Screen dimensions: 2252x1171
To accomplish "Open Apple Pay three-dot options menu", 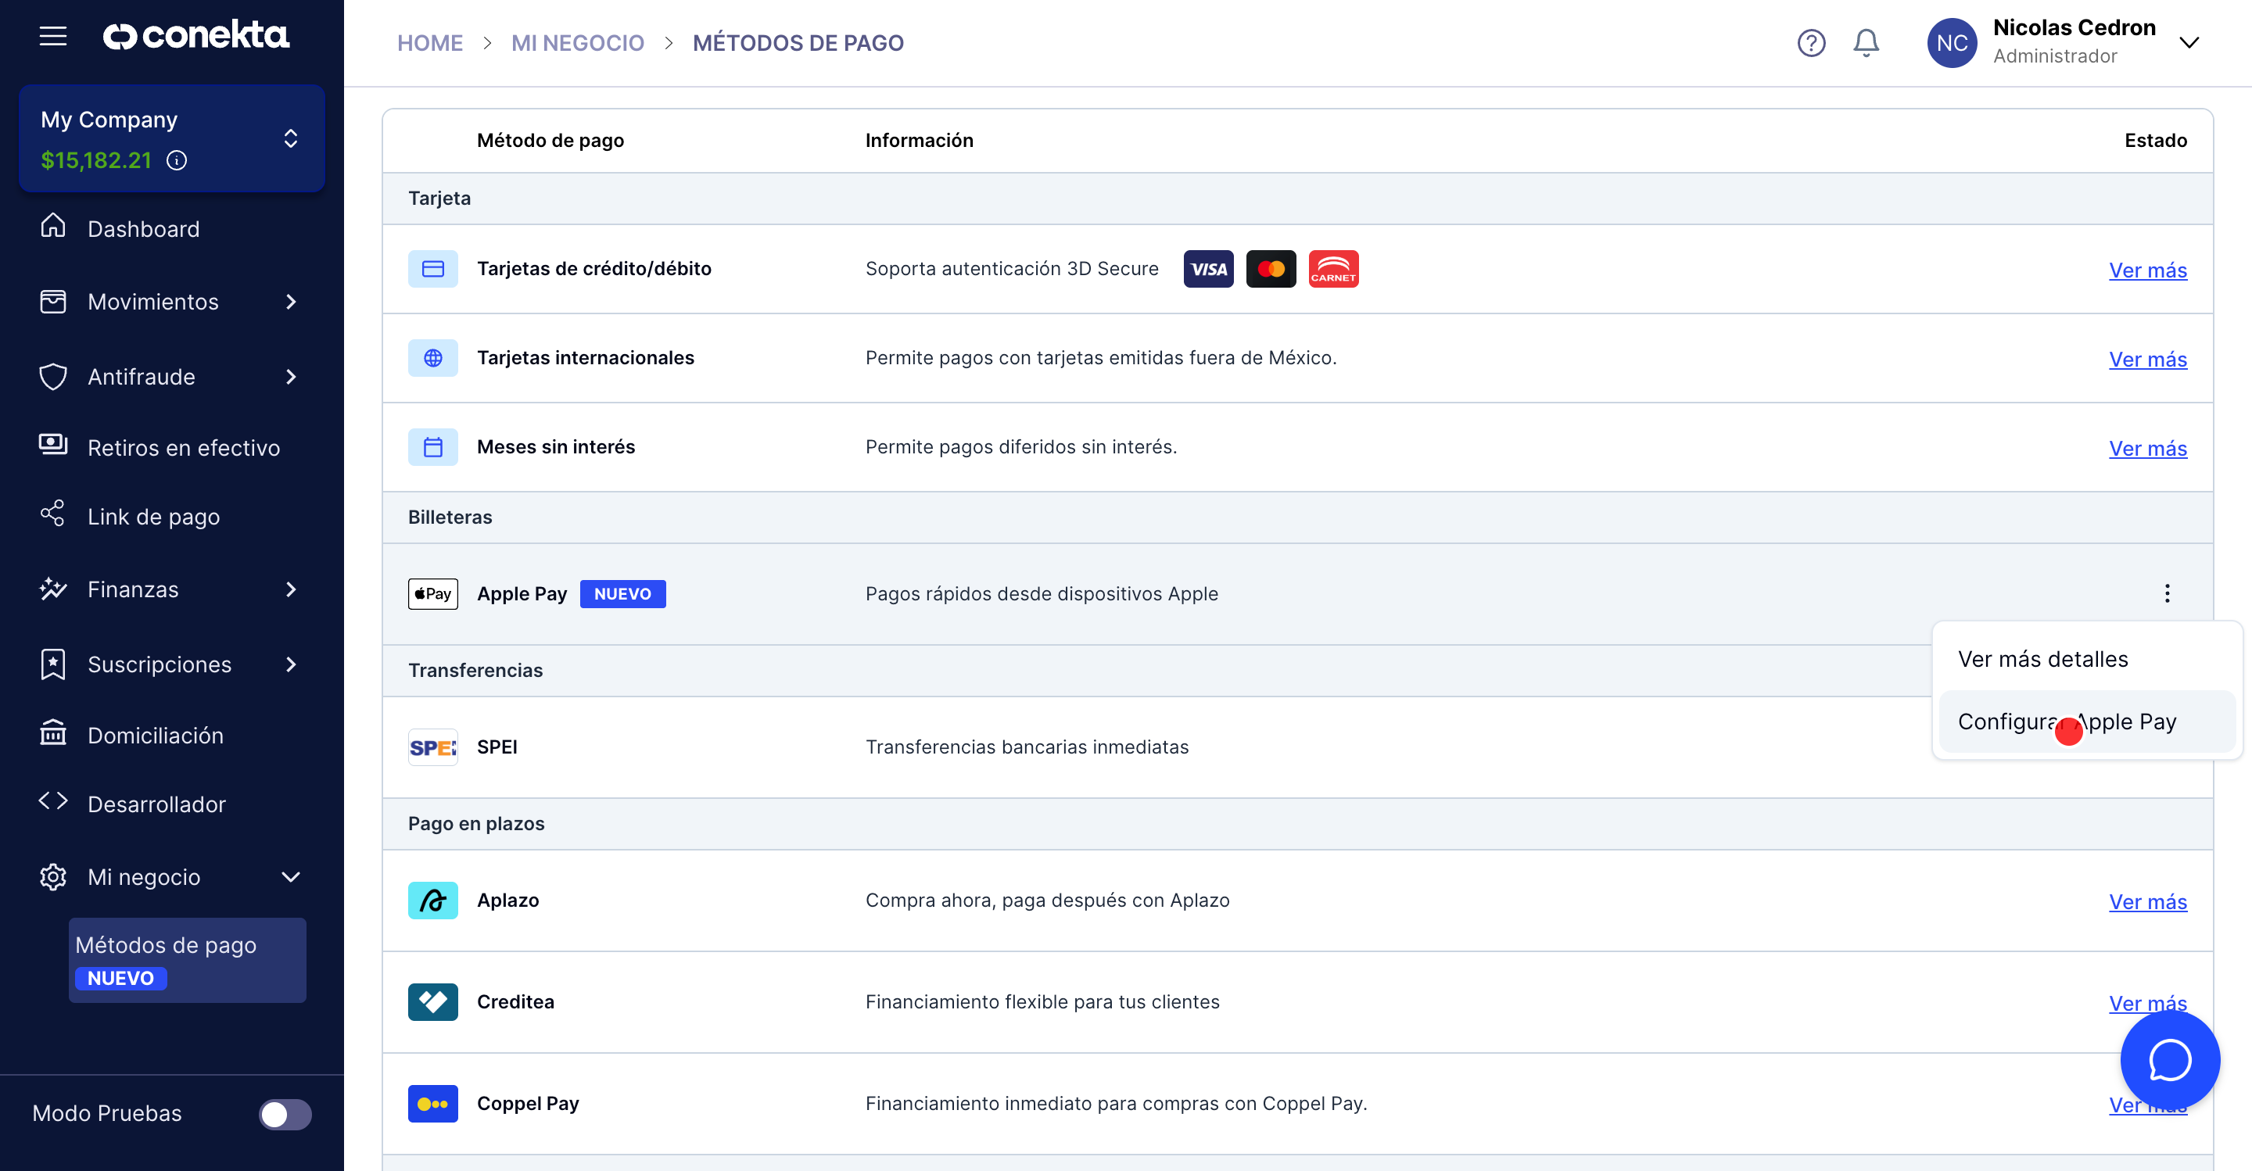I will (2166, 594).
